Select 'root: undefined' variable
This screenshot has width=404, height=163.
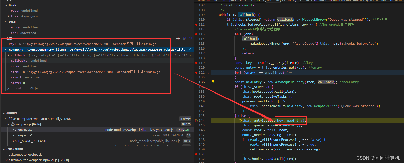[x=24, y=11]
